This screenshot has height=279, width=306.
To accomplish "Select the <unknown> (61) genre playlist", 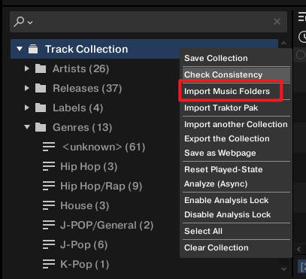I will point(104,147).
